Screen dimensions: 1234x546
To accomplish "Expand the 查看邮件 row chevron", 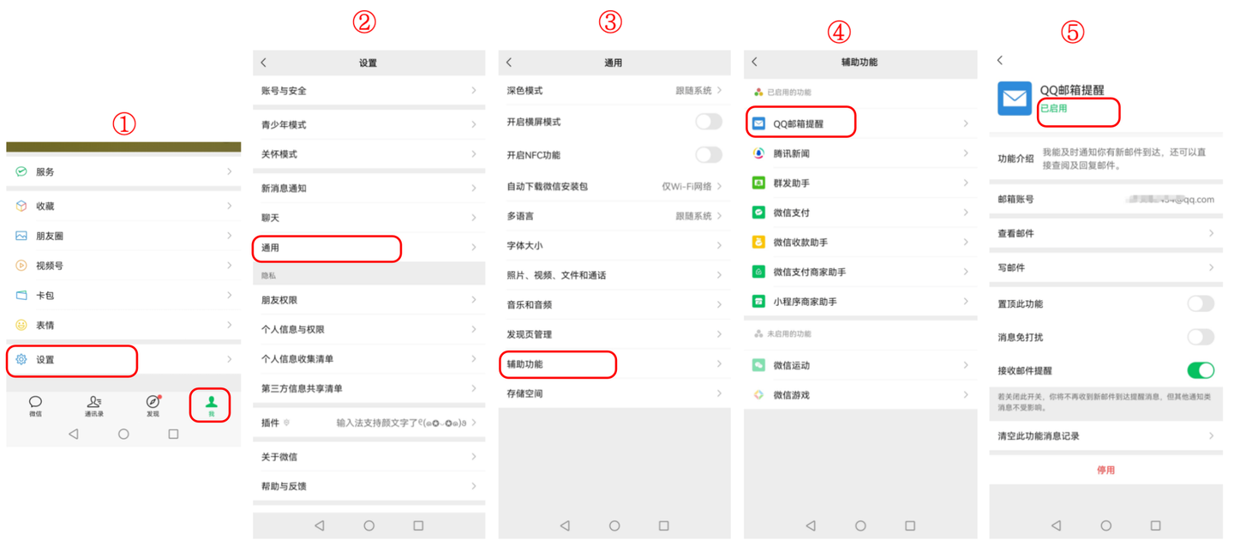I will point(1211,233).
